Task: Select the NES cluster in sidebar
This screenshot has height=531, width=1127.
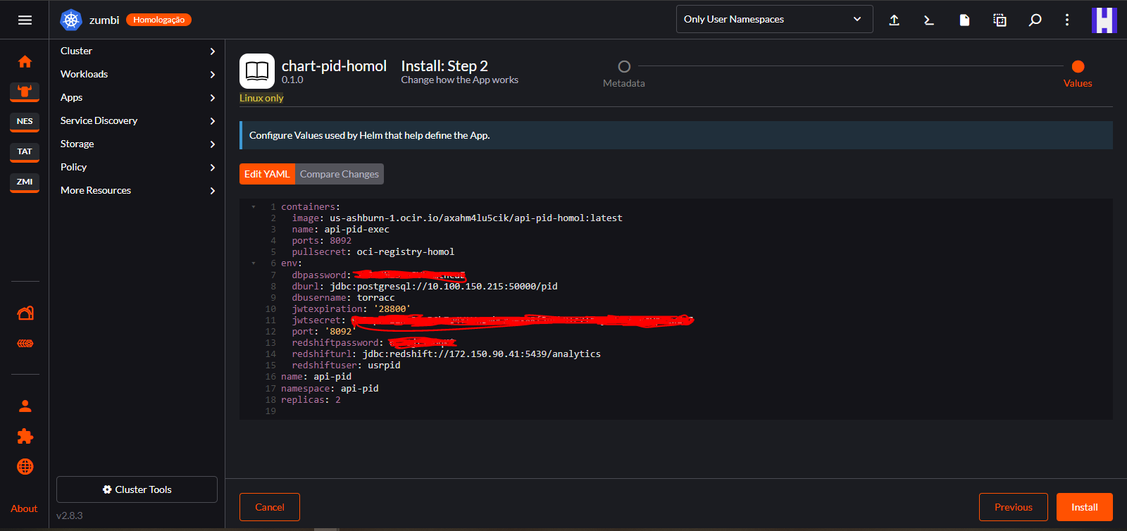Action: coord(25,121)
